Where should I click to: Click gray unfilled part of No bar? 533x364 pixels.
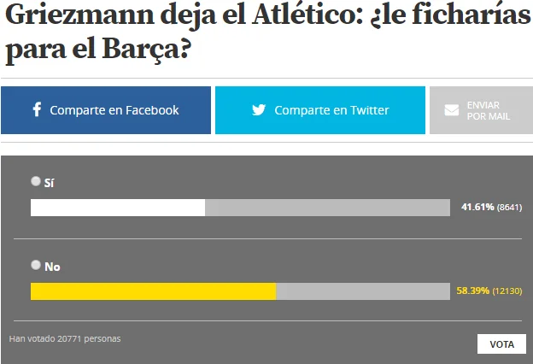pyautogui.click(x=363, y=291)
